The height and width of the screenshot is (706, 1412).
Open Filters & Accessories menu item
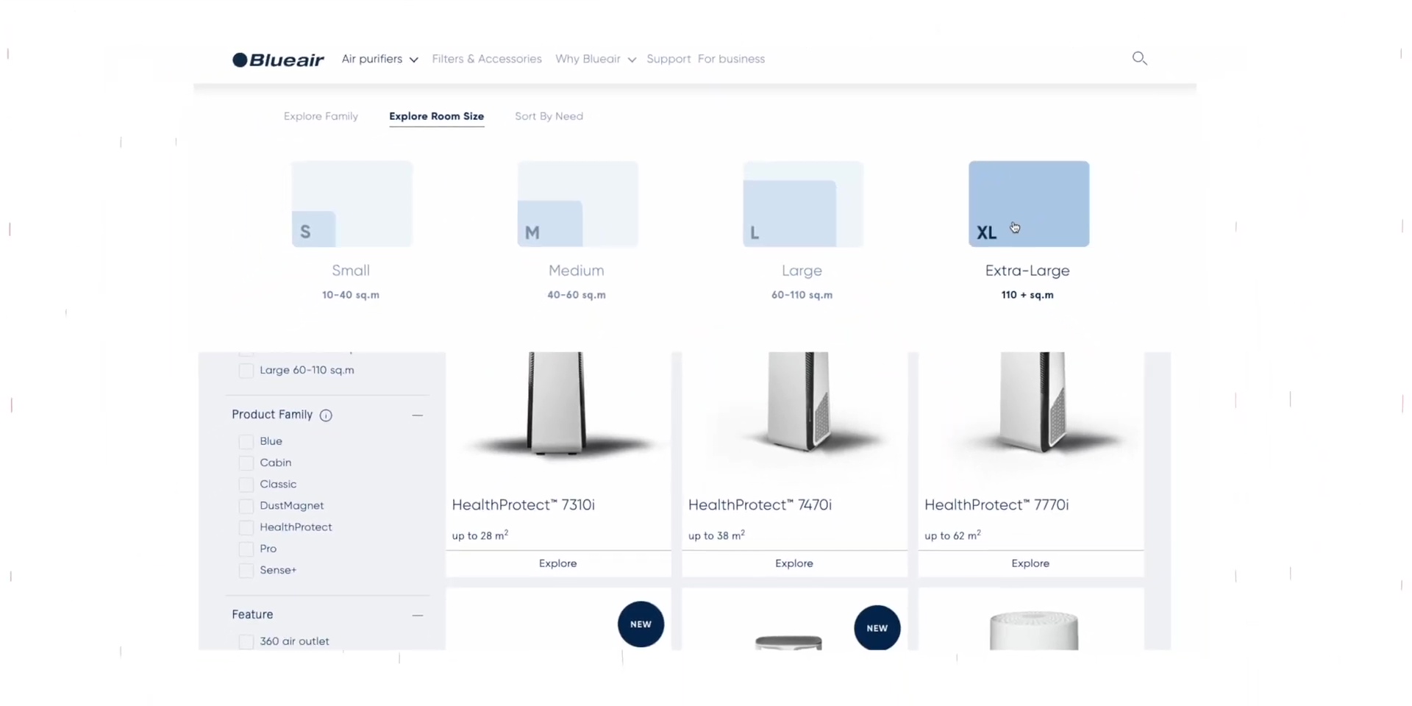[487, 59]
